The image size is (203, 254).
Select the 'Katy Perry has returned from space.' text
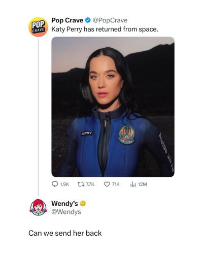[105, 29]
